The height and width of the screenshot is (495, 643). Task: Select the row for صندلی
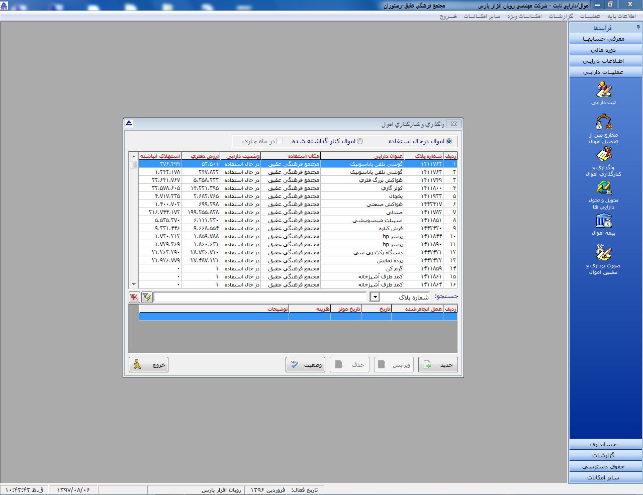(x=298, y=212)
